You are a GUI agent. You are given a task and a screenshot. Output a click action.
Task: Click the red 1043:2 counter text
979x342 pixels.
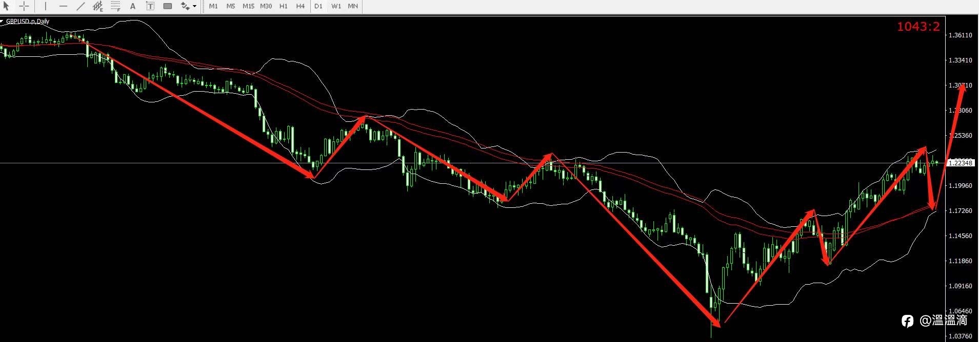tap(918, 27)
